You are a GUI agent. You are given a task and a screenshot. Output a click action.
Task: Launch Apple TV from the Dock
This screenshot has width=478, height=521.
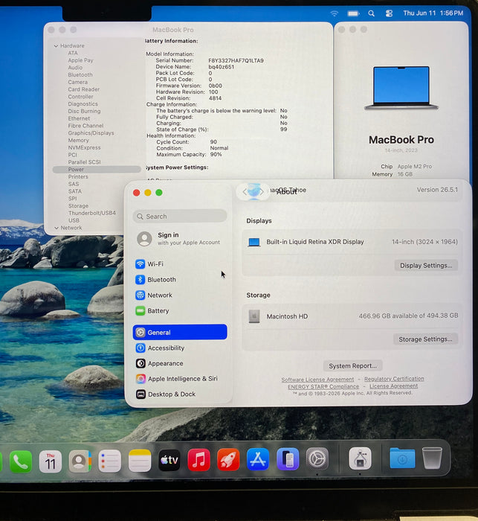click(169, 461)
